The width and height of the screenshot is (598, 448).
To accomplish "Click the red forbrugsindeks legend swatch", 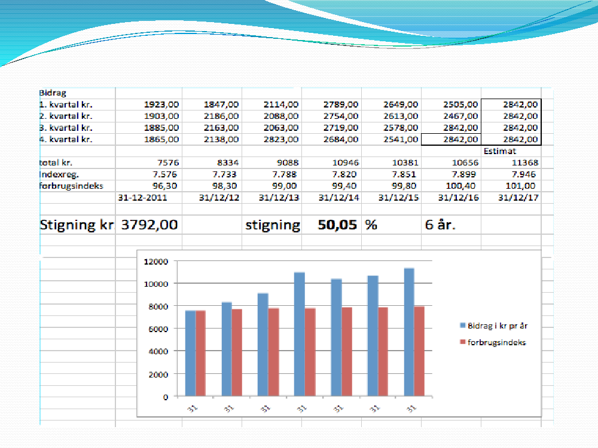I will (463, 343).
